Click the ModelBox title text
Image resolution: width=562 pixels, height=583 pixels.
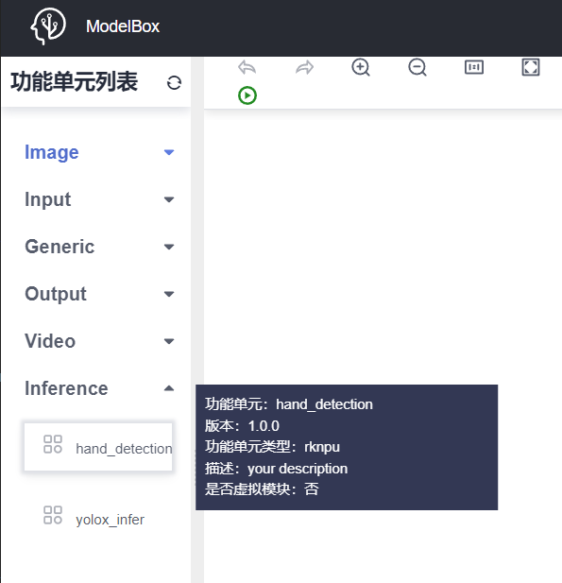(x=123, y=26)
